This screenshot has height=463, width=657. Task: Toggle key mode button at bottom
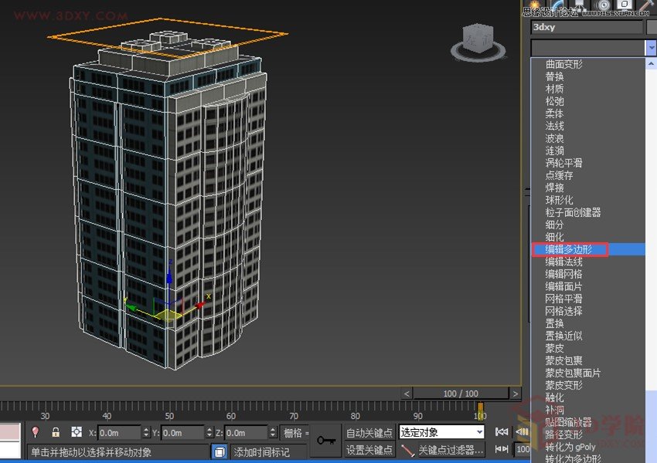pyautogui.click(x=502, y=449)
